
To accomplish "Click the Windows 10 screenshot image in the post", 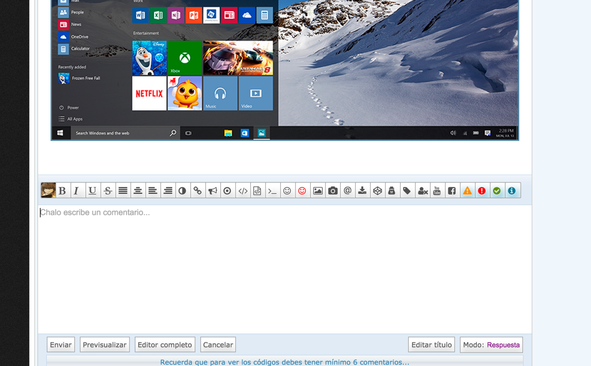I will click(x=285, y=70).
